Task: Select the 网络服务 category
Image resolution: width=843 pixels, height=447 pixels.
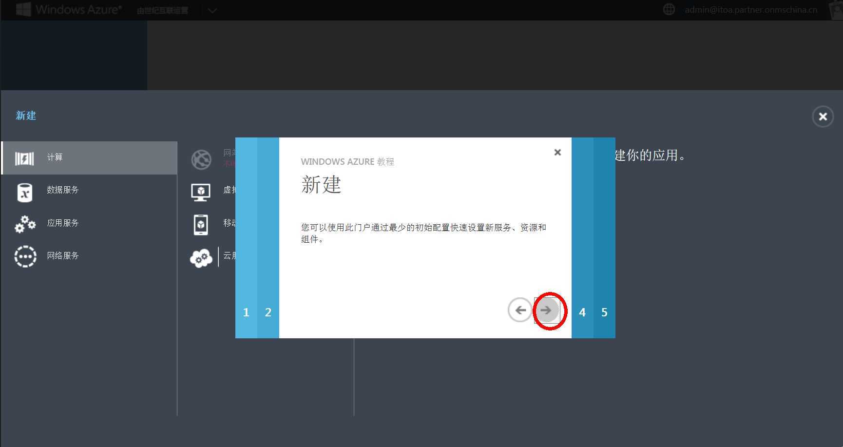Action: 89,256
